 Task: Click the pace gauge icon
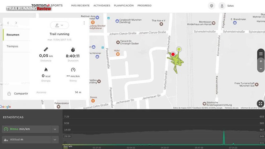tap(73, 70)
